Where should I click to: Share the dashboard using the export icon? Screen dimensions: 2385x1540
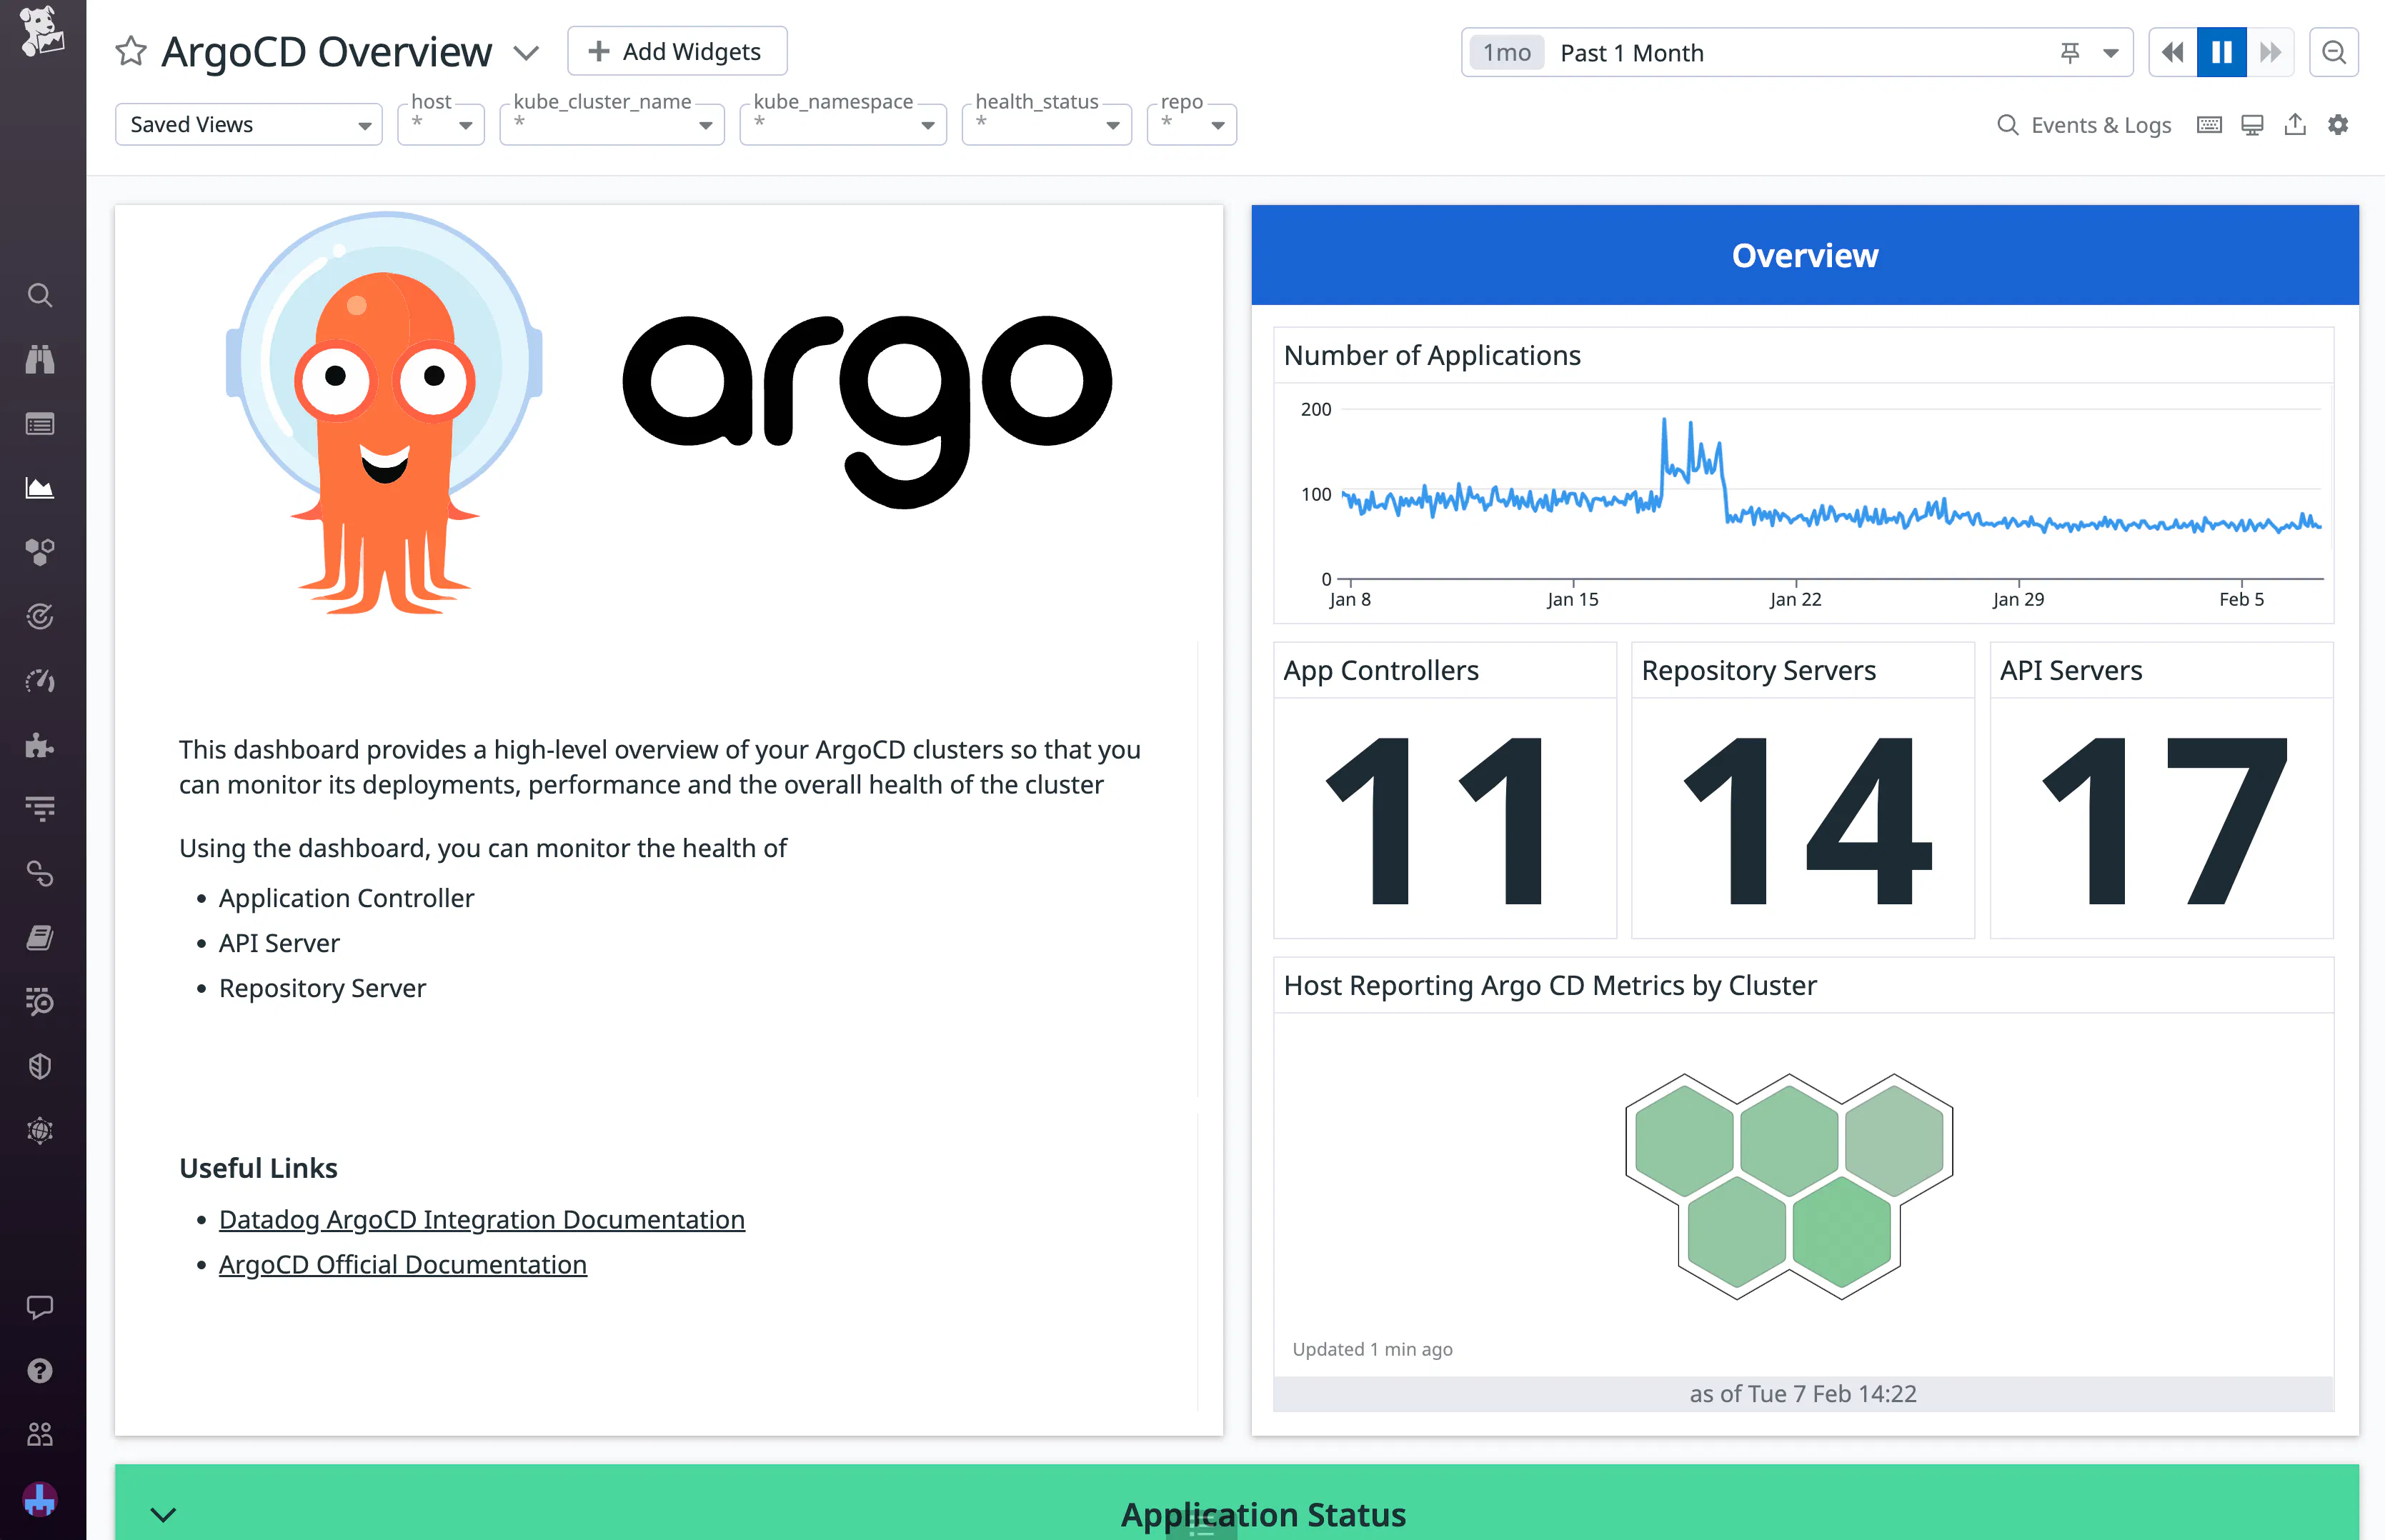2294,124
